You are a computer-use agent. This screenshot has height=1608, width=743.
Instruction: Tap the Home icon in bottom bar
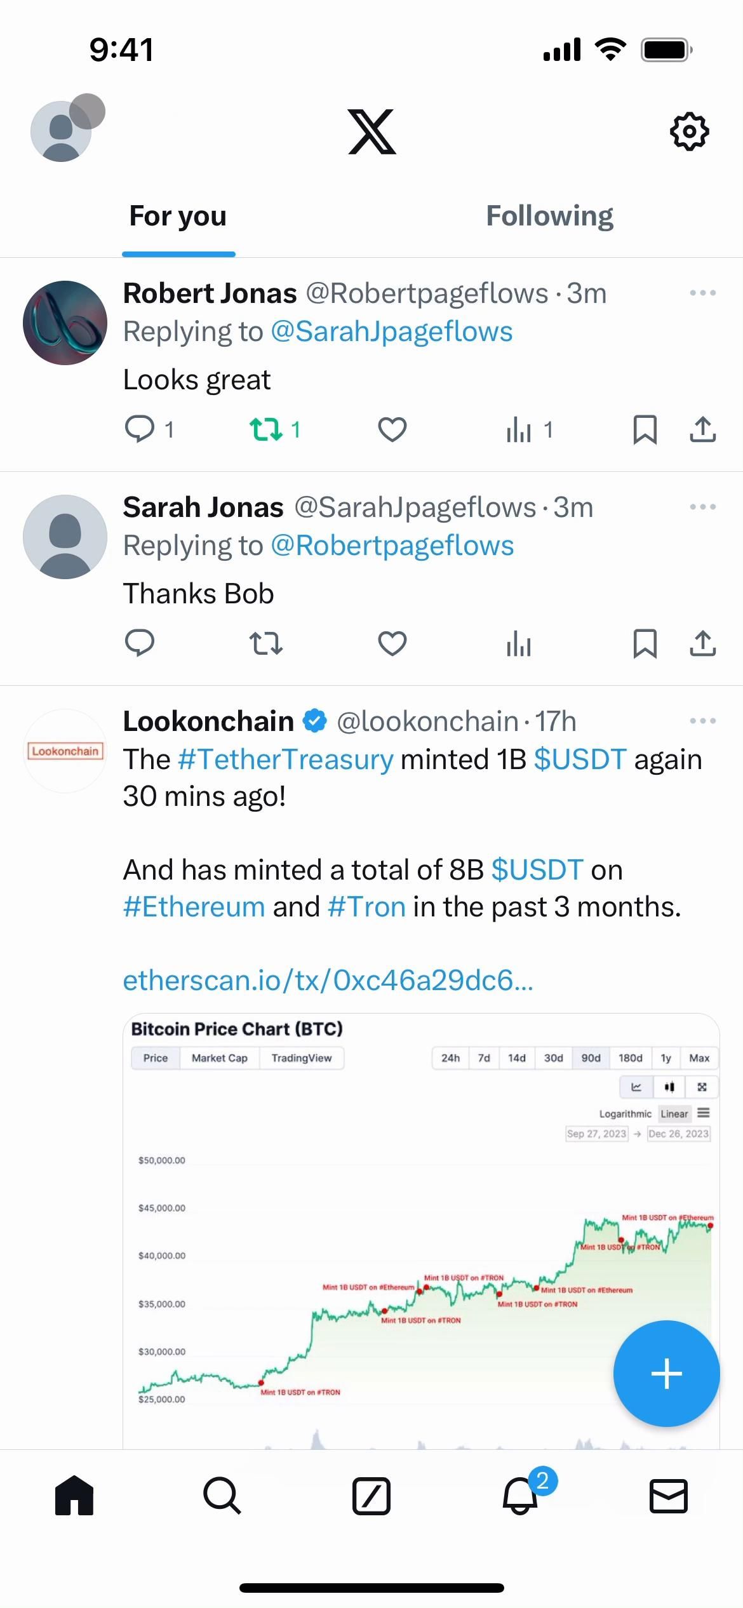pos(74,1496)
